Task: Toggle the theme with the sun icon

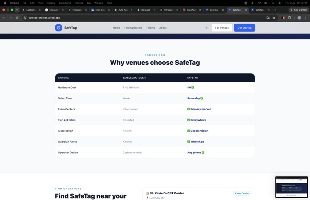Action: [x=207, y=28]
